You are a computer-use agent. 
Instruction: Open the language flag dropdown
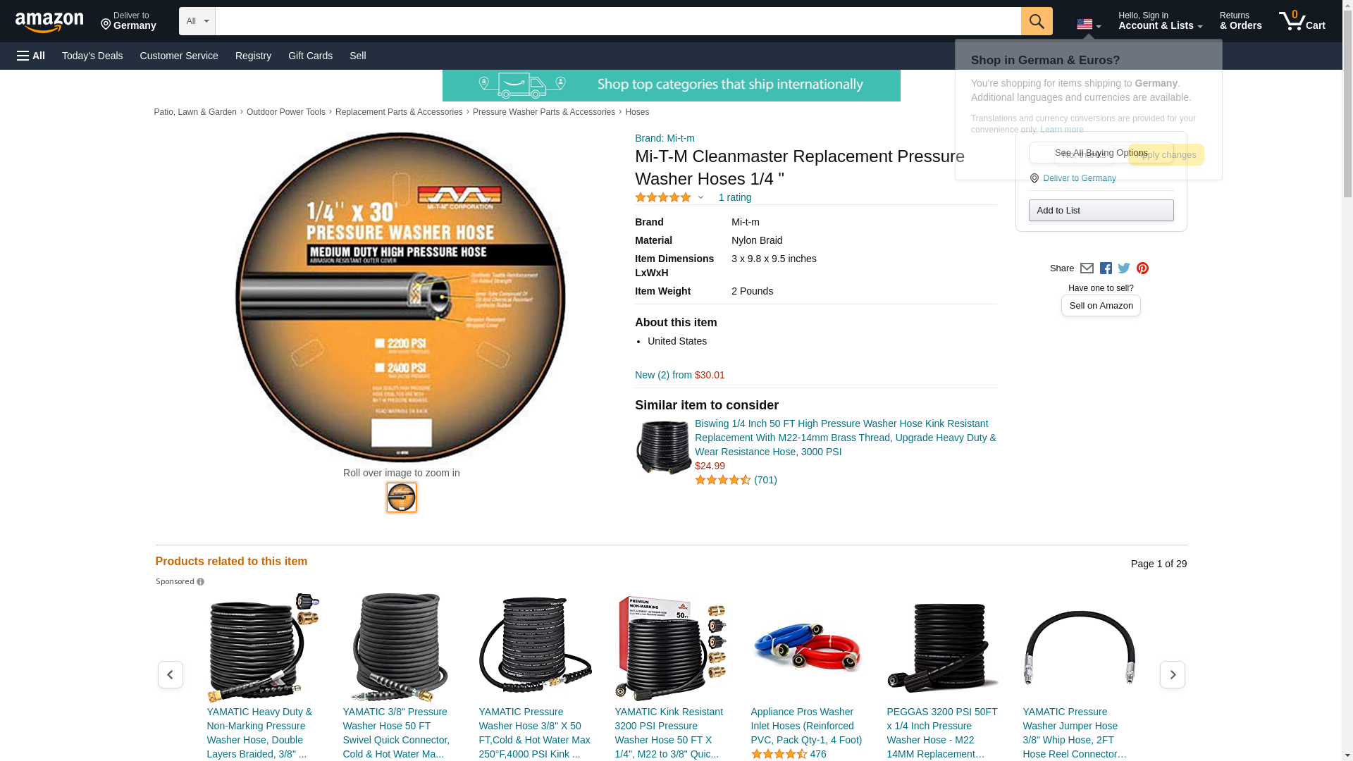click(1089, 25)
